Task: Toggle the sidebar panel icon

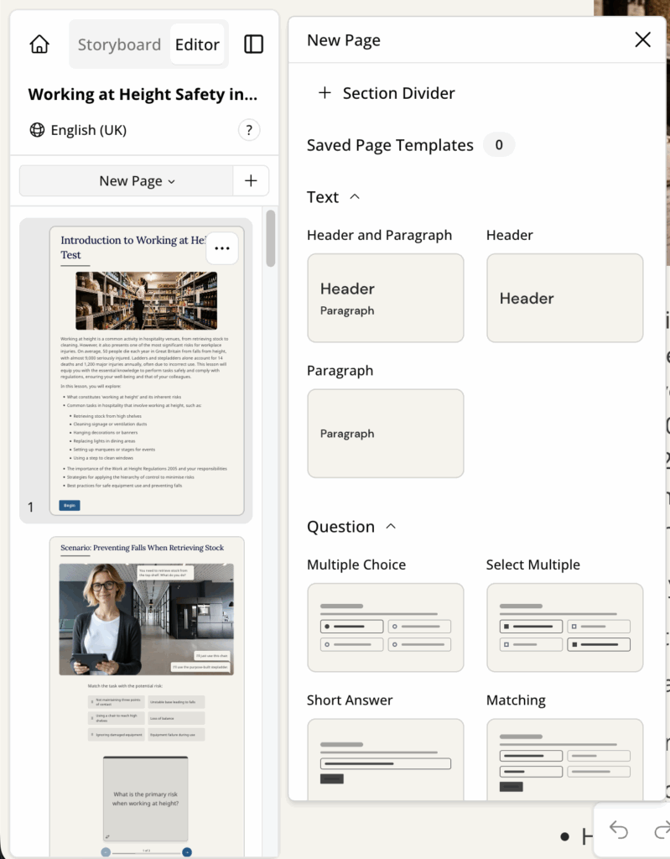Action: click(x=253, y=44)
